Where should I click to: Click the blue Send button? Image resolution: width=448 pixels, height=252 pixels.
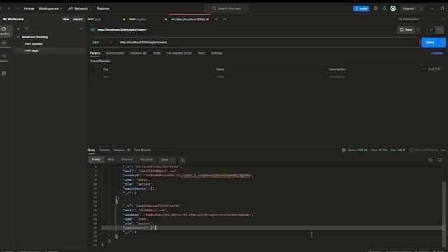tap(430, 43)
